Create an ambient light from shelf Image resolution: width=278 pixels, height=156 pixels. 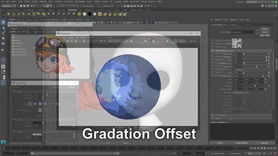tap(9, 14)
